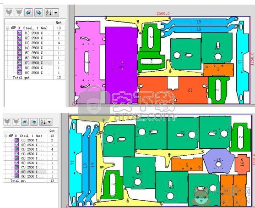Click previous-layout left arrow in upper toolbar
Image resolution: width=255 pixels, height=208 pixels.
tap(28, 12)
